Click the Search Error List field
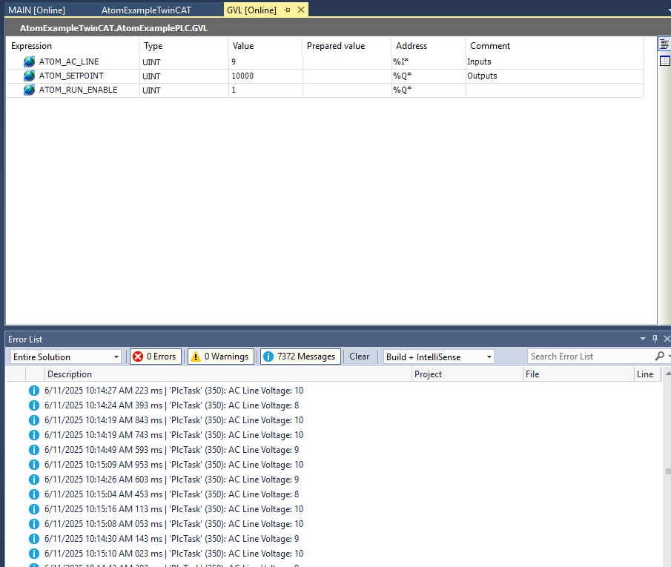 (589, 357)
